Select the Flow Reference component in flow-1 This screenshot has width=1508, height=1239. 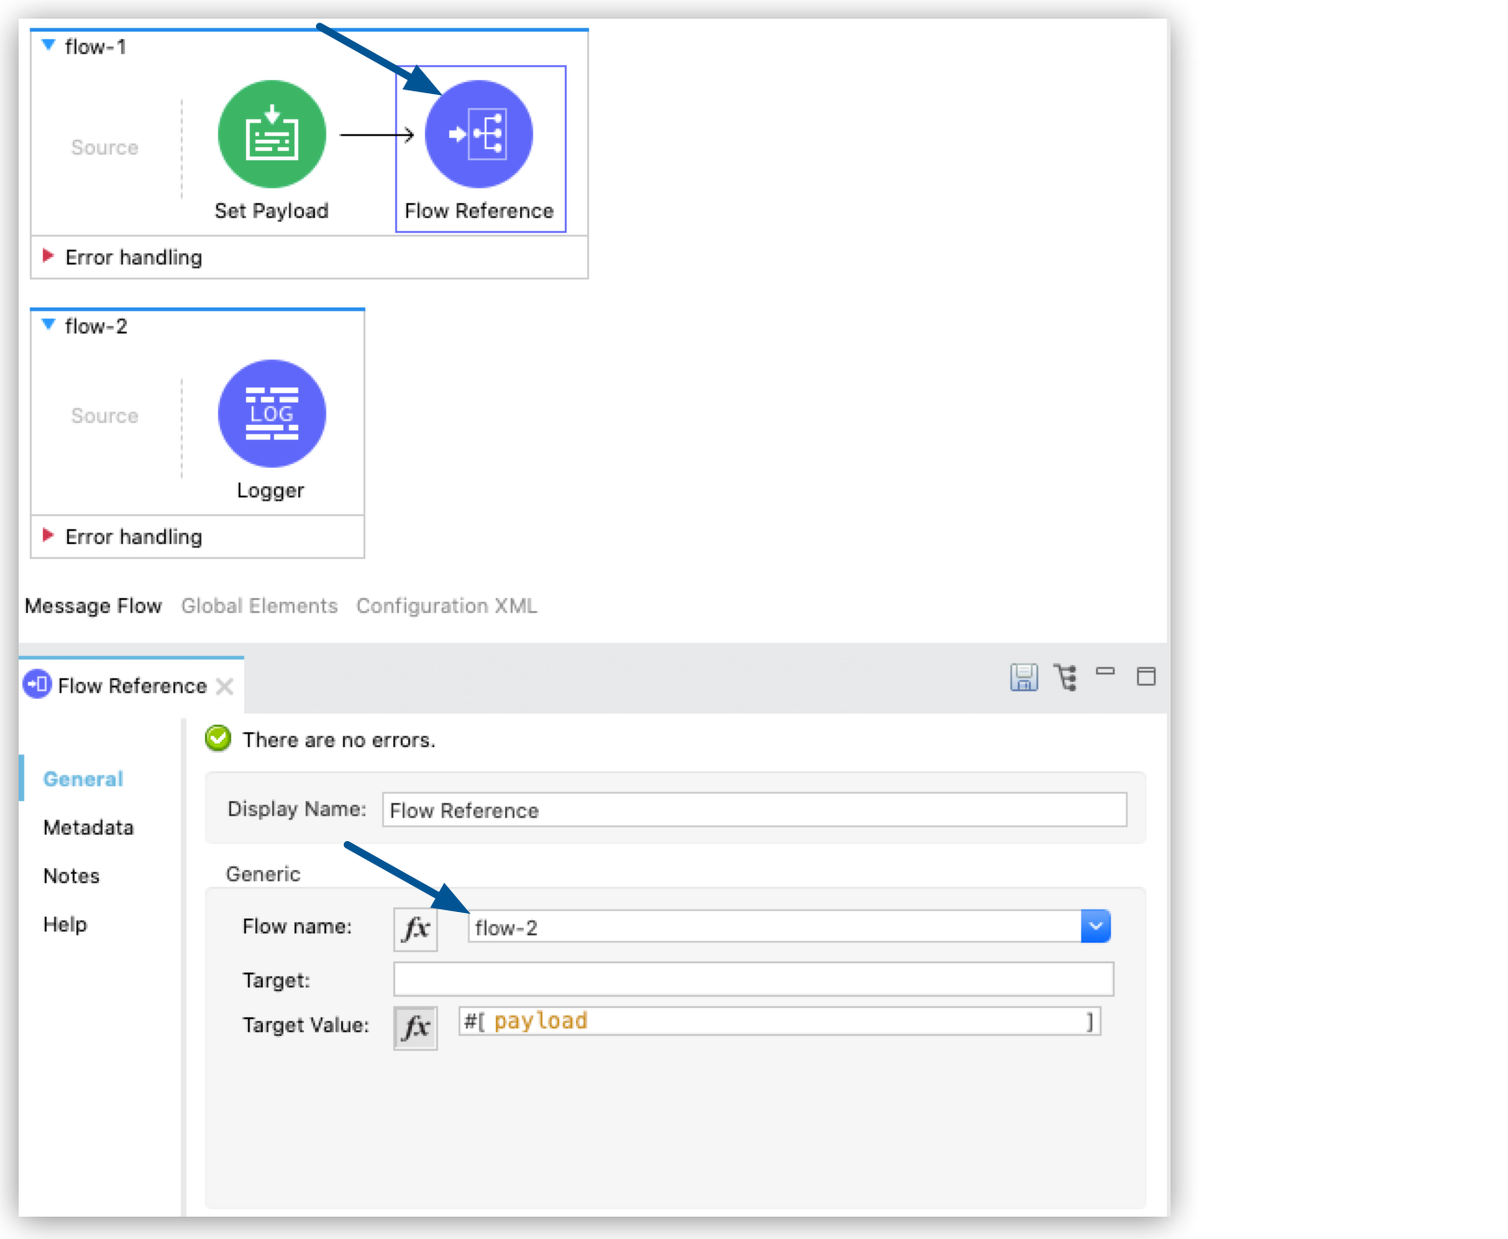[480, 134]
